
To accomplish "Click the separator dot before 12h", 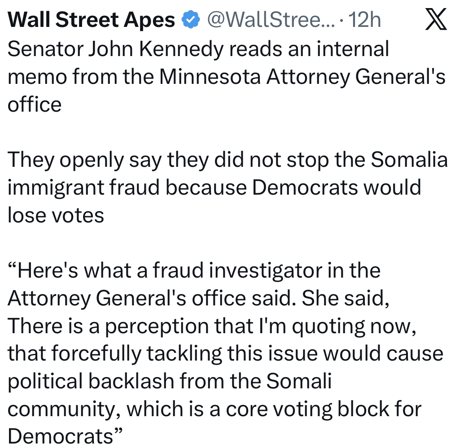I will click(x=342, y=20).
